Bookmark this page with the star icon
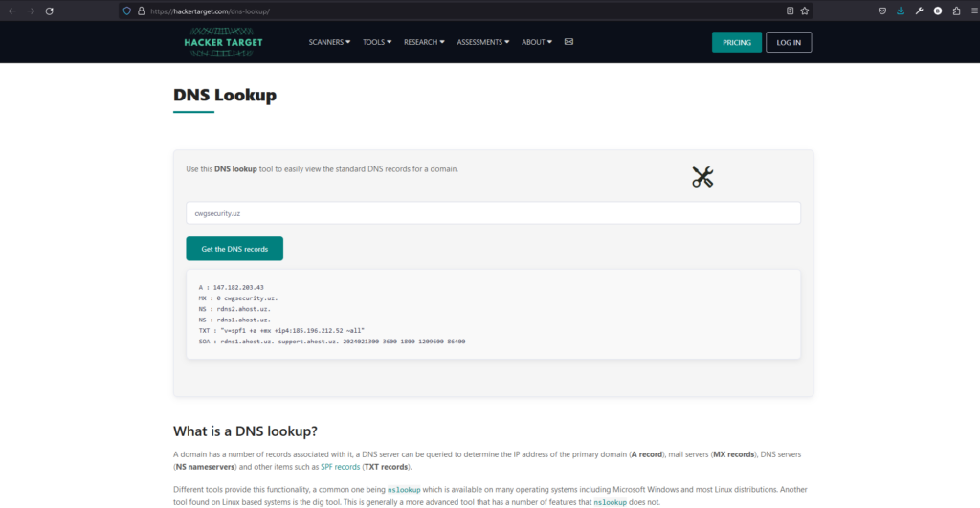Viewport: 980px width, 508px height. (x=805, y=11)
